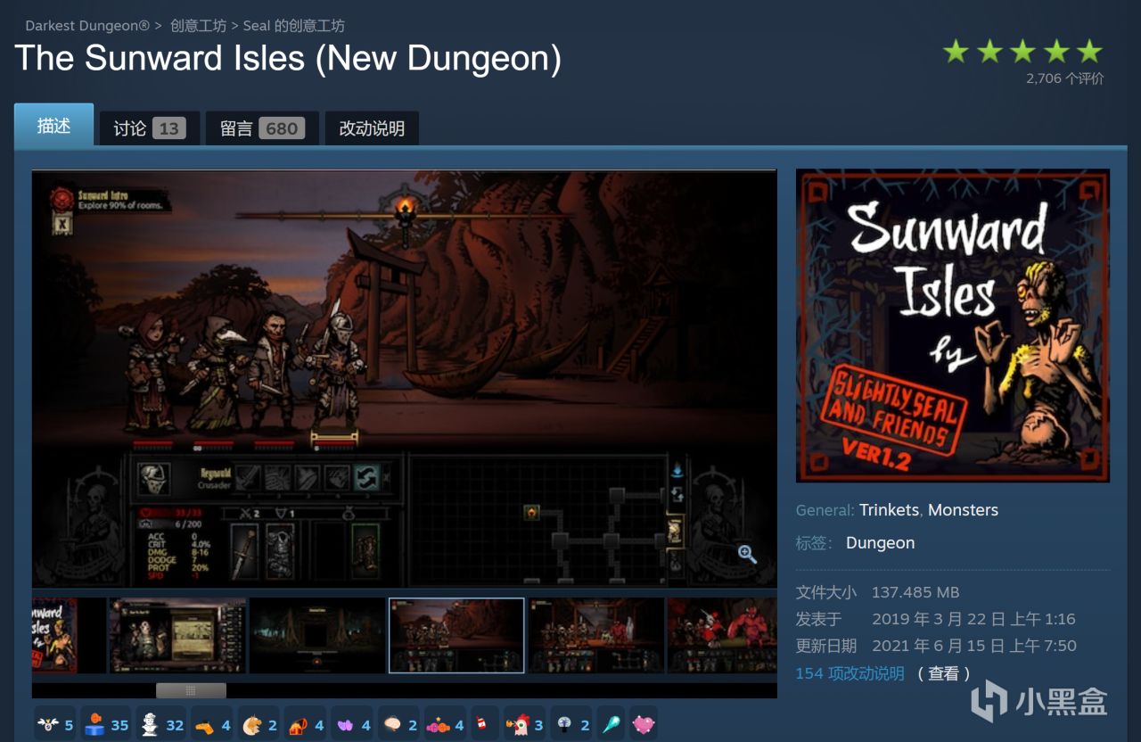Select the dark forest gate thumbnail
The width and height of the screenshot is (1141, 742).
pyautogui.click(x=317, y=635)
